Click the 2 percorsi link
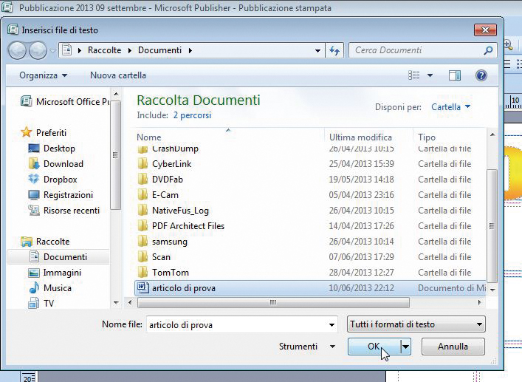The image size is (522, 382). click(192, 115)
